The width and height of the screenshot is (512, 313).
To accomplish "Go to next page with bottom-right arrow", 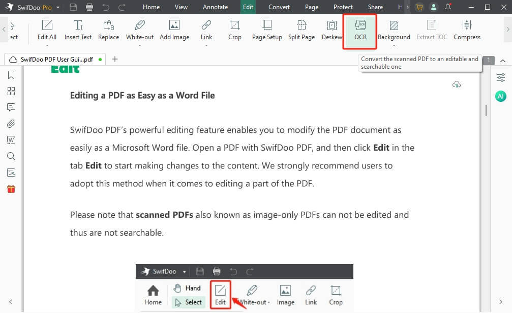I will pos(501,302).
